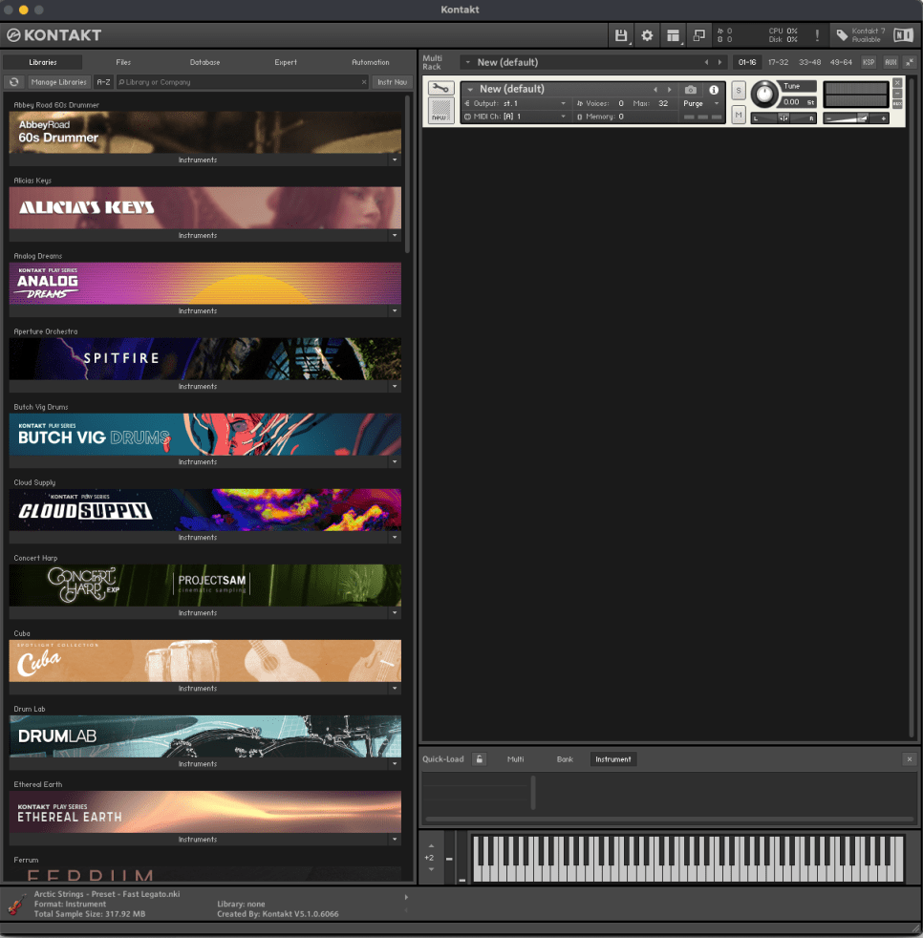Expand the Analog Dreams library arrow
Screen dimensions: 923x938
pyautogui.click(x=394, y=311)
